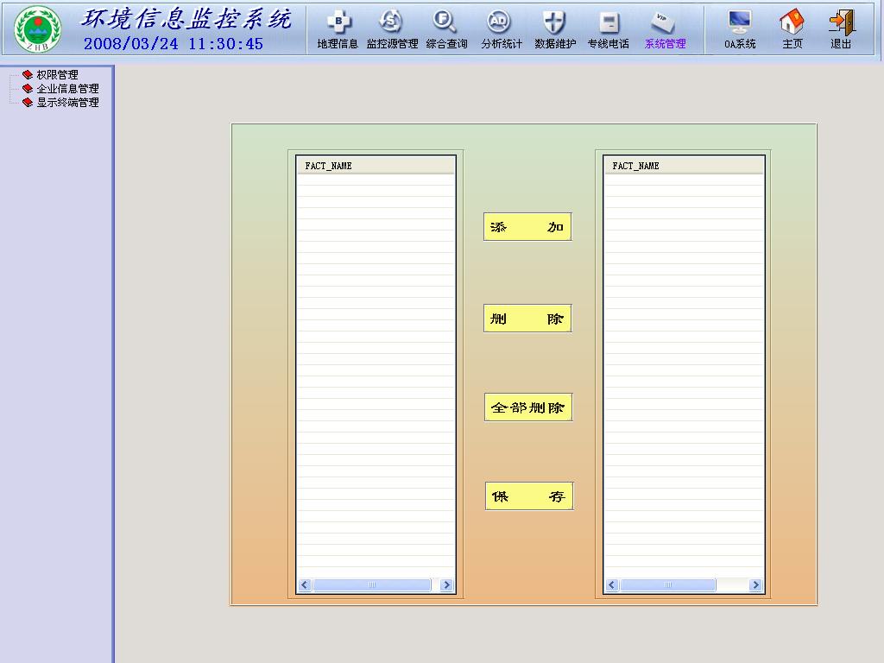Click the 专线电话 toolbar icon
Image resolution: width=884 pixels, height=663 pixels.
609,23
